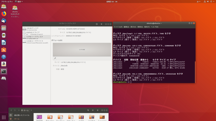The image size is (216, 121).
Task: Select Recent files in Files sidebar
Action: [21, 115]
